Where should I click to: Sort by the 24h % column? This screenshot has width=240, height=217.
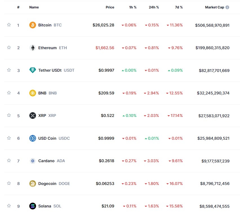[154, 7]
